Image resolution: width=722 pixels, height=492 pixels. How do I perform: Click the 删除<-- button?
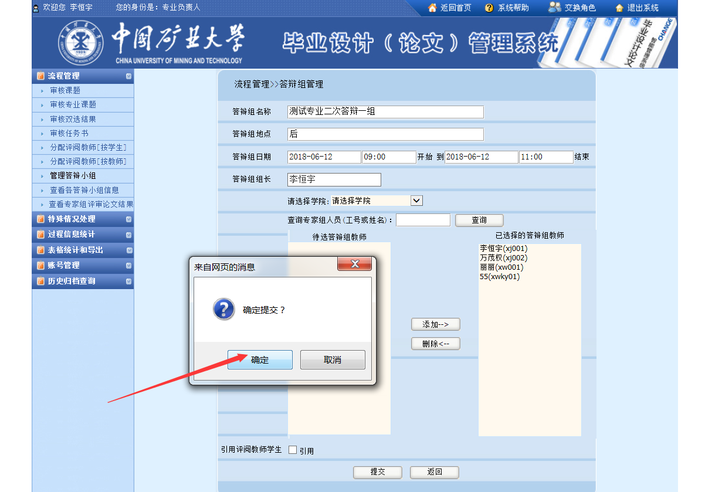coord(435,344)
